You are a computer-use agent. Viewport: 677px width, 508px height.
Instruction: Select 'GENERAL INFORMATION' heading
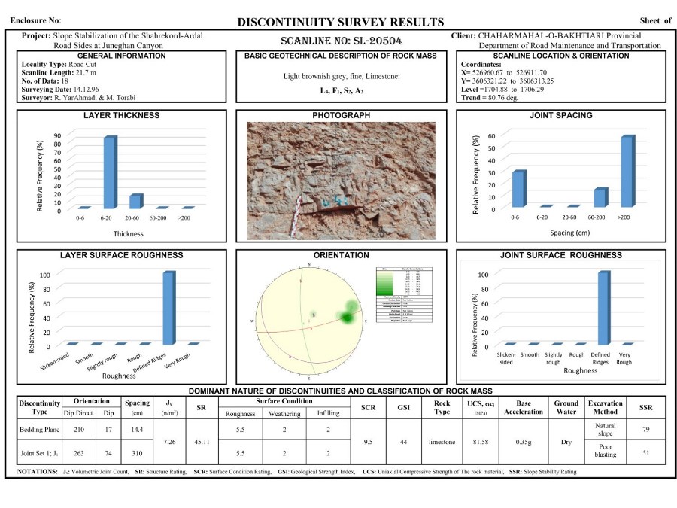point(121,56)
